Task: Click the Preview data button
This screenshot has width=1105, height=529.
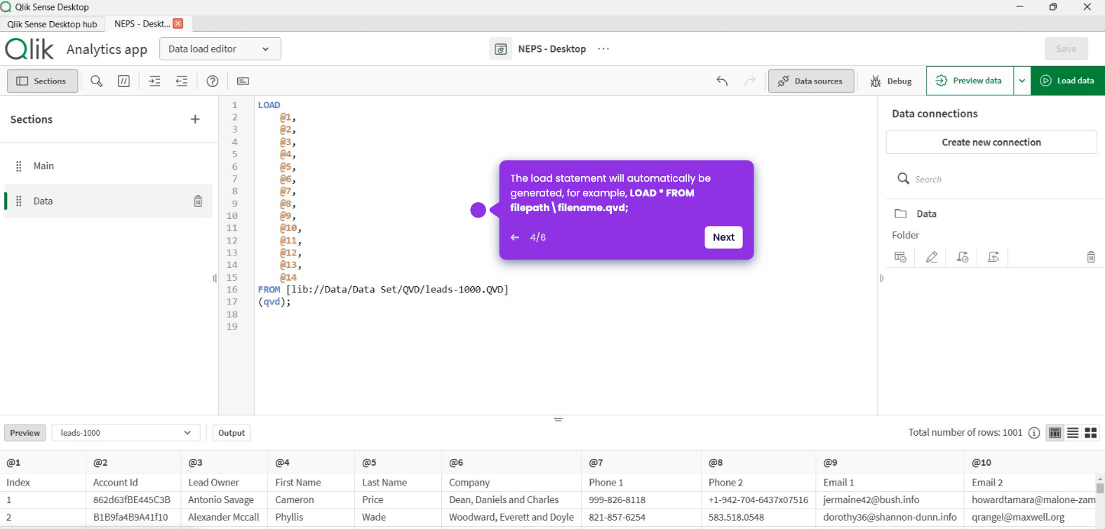Action: [970, 81]
